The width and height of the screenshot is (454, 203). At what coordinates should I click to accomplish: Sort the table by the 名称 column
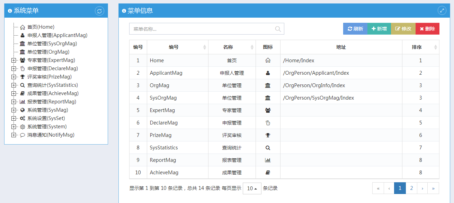click(x=232, y=47)
